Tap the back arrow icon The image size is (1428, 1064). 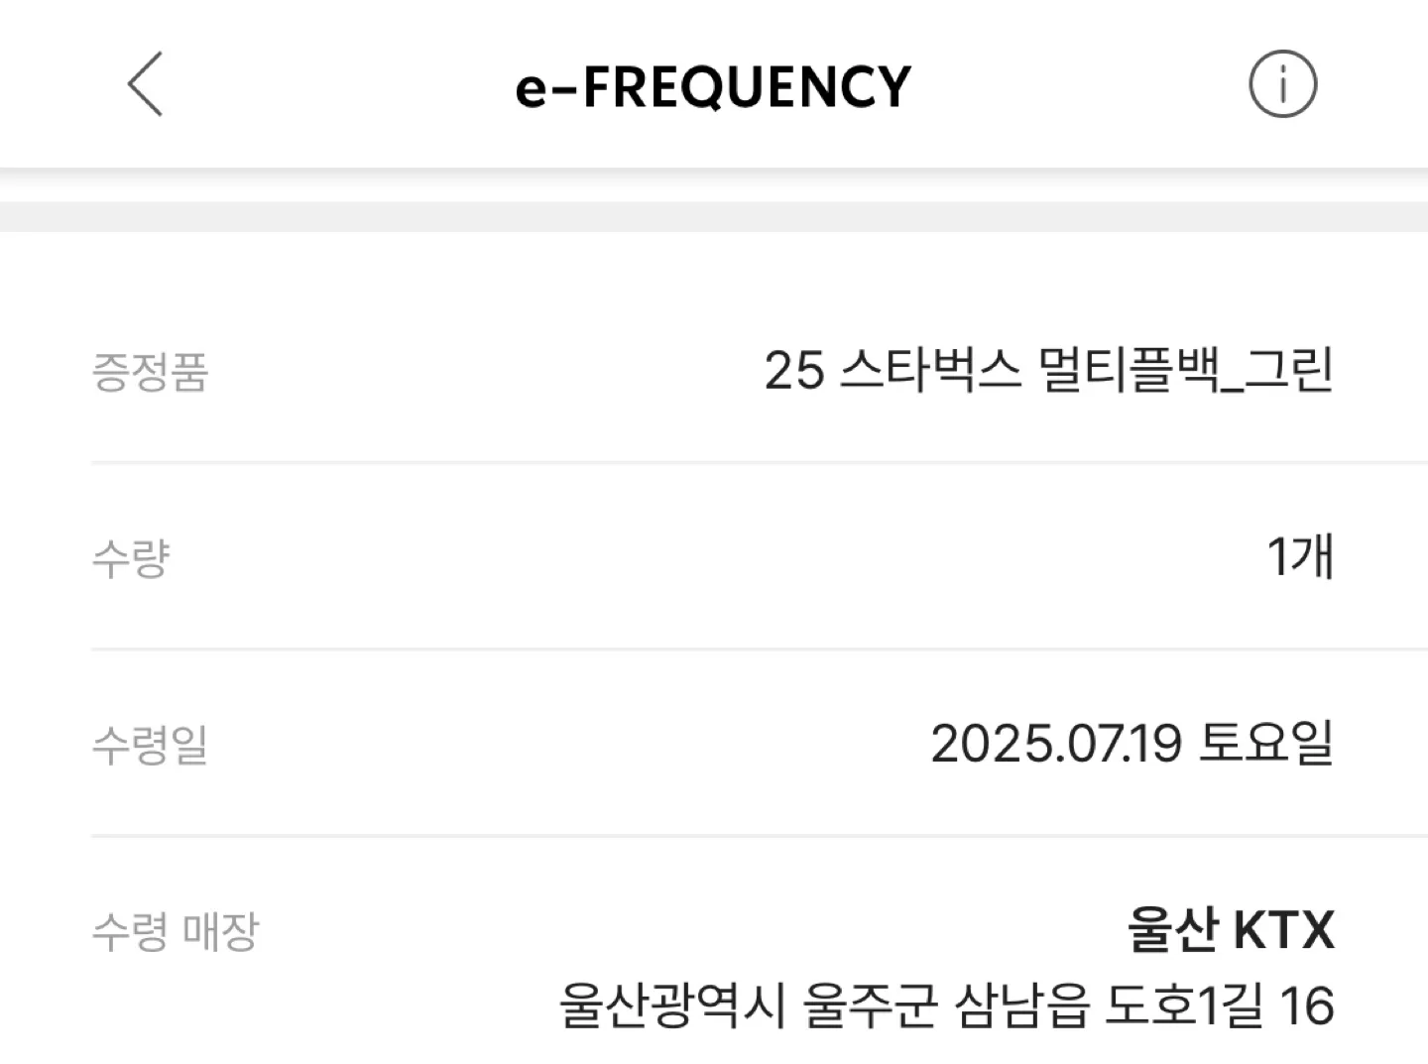coord(145,84)
